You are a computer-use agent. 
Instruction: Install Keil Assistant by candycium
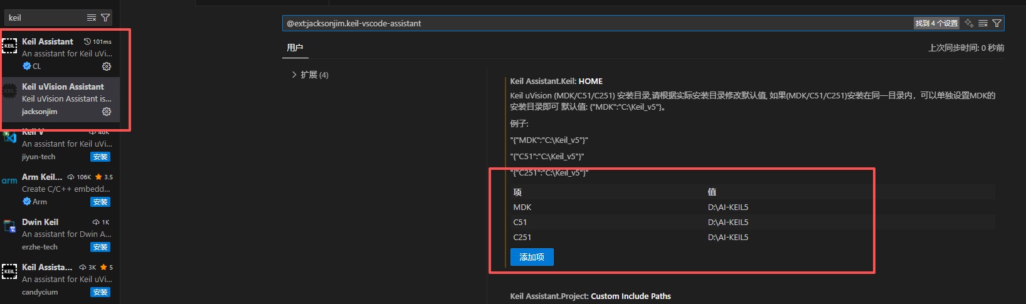click(x=100, y=292)
